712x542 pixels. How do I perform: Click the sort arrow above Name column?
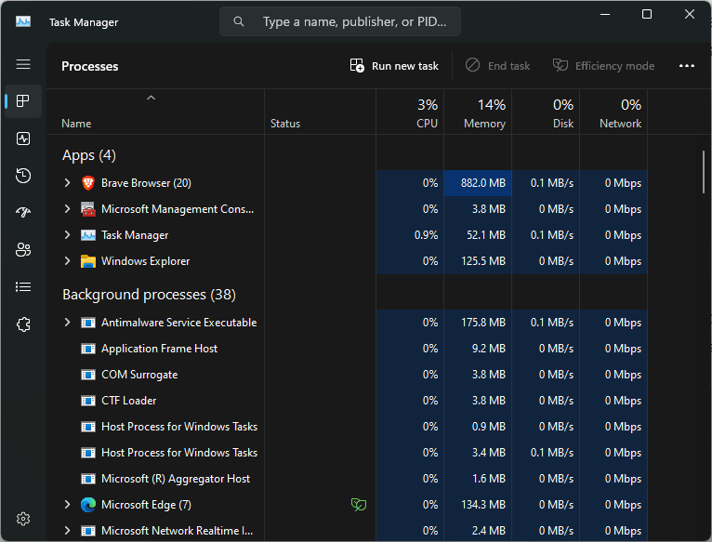(152, 98)
